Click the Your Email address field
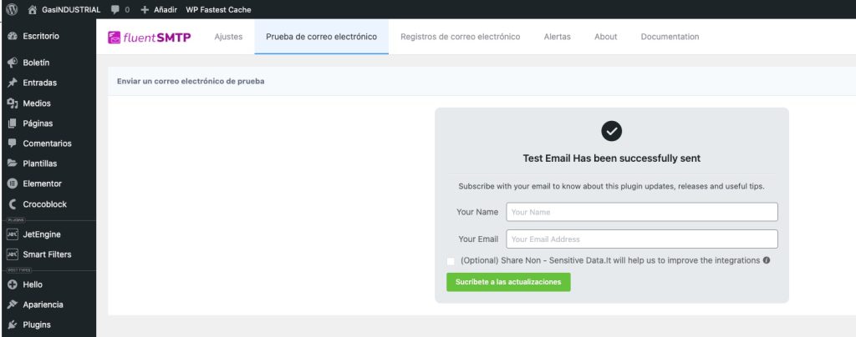The width and height of the screenshot is (856, 337). [x=641, y=239]
